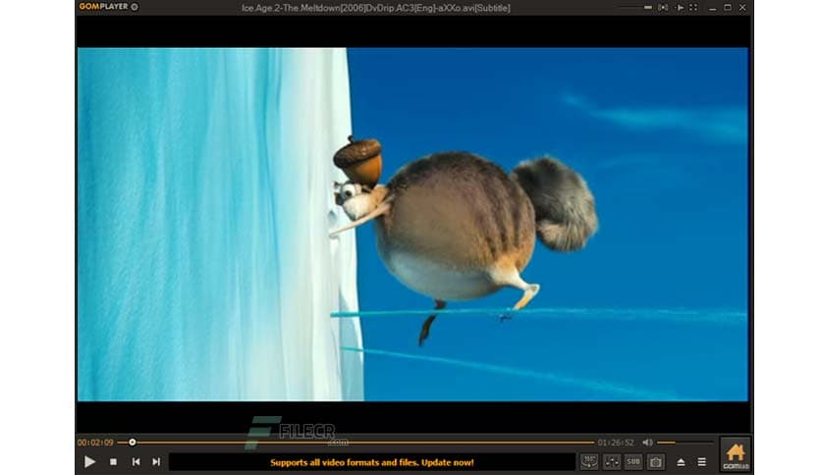Screen dimensions: 821x475
Task: Click the elapsed time 00:02:09
Action: point(95,443)
